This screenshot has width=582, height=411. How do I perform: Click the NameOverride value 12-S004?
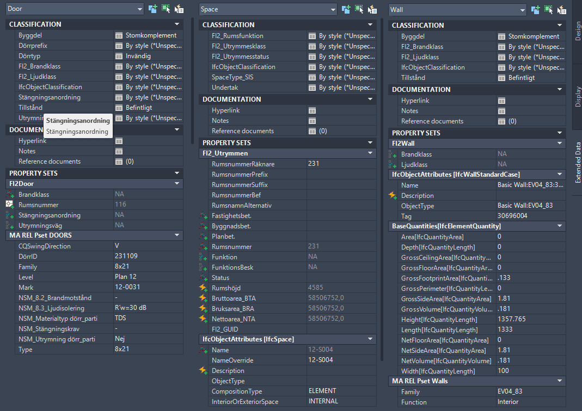341,360
